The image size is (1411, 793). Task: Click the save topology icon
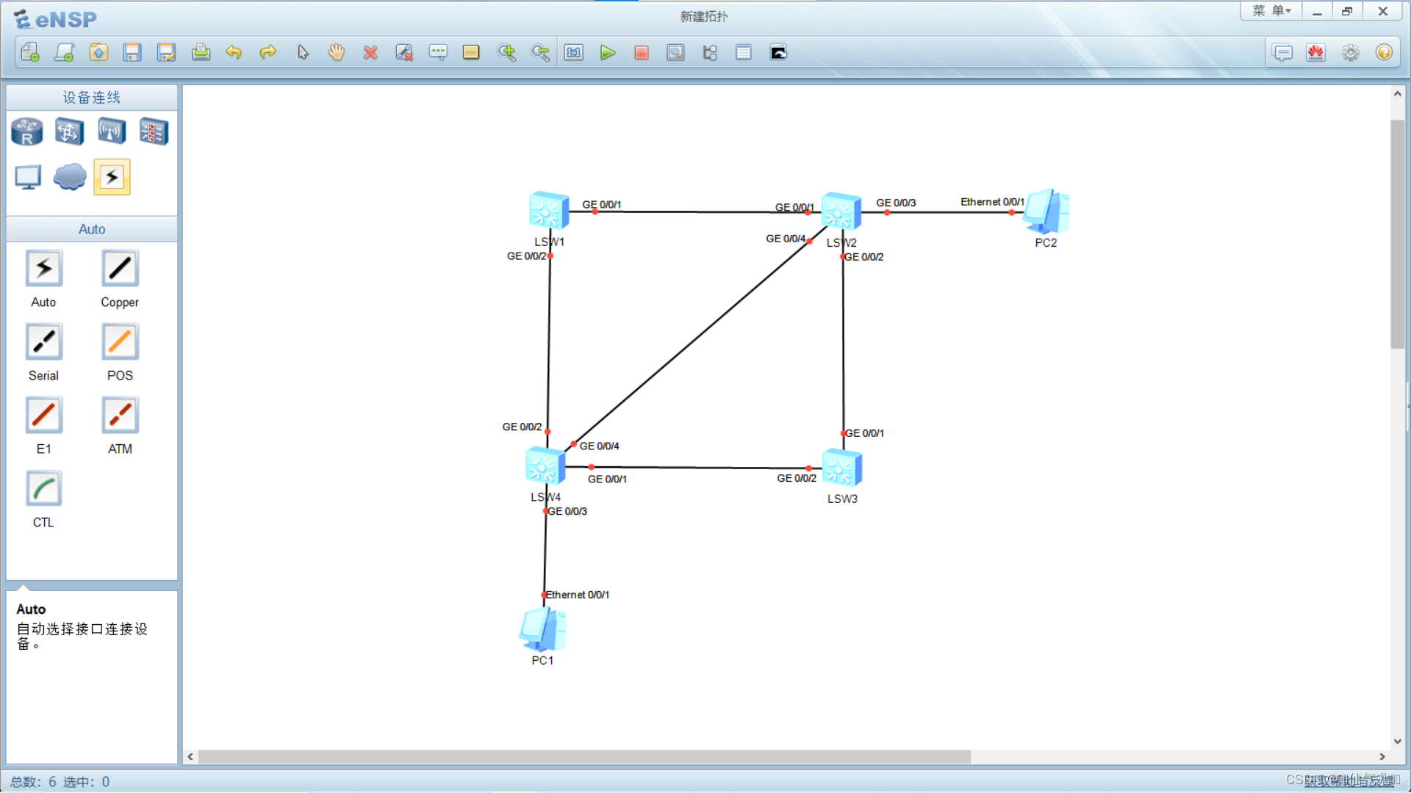coord(132,52)
